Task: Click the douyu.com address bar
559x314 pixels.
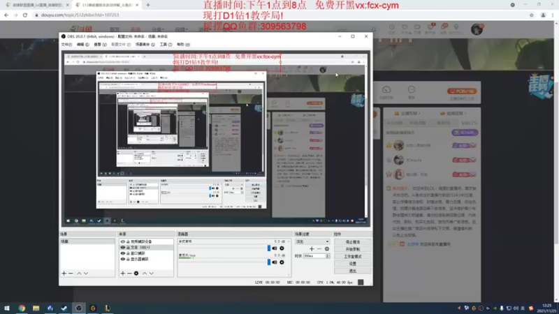Action: [278, 15]
